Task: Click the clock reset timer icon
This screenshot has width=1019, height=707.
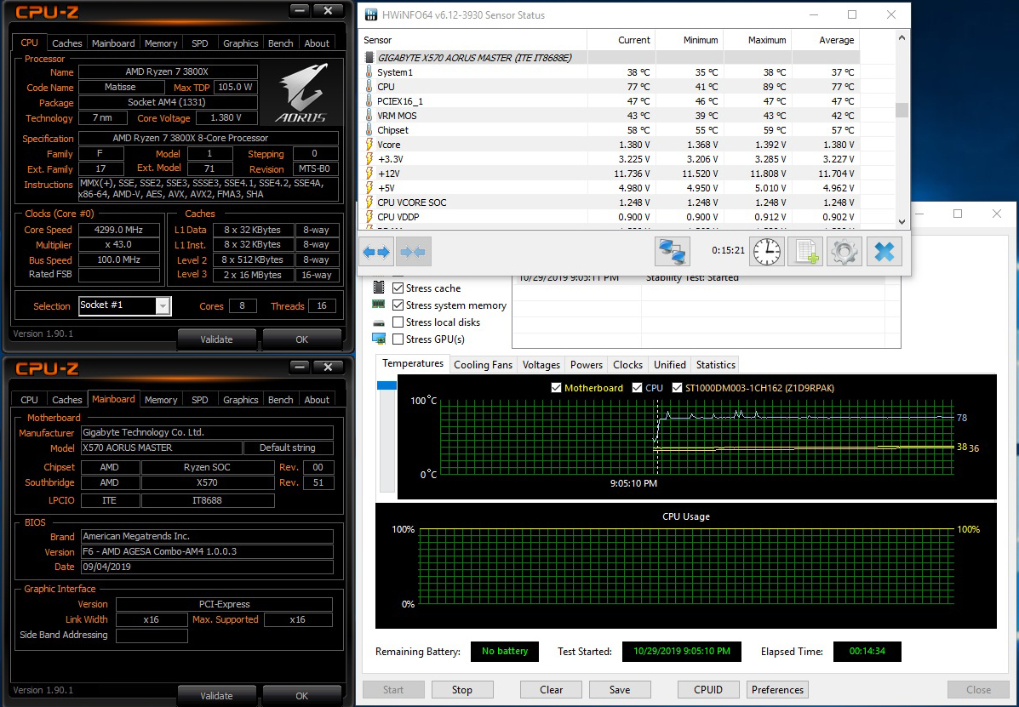Action: (767, 252)
